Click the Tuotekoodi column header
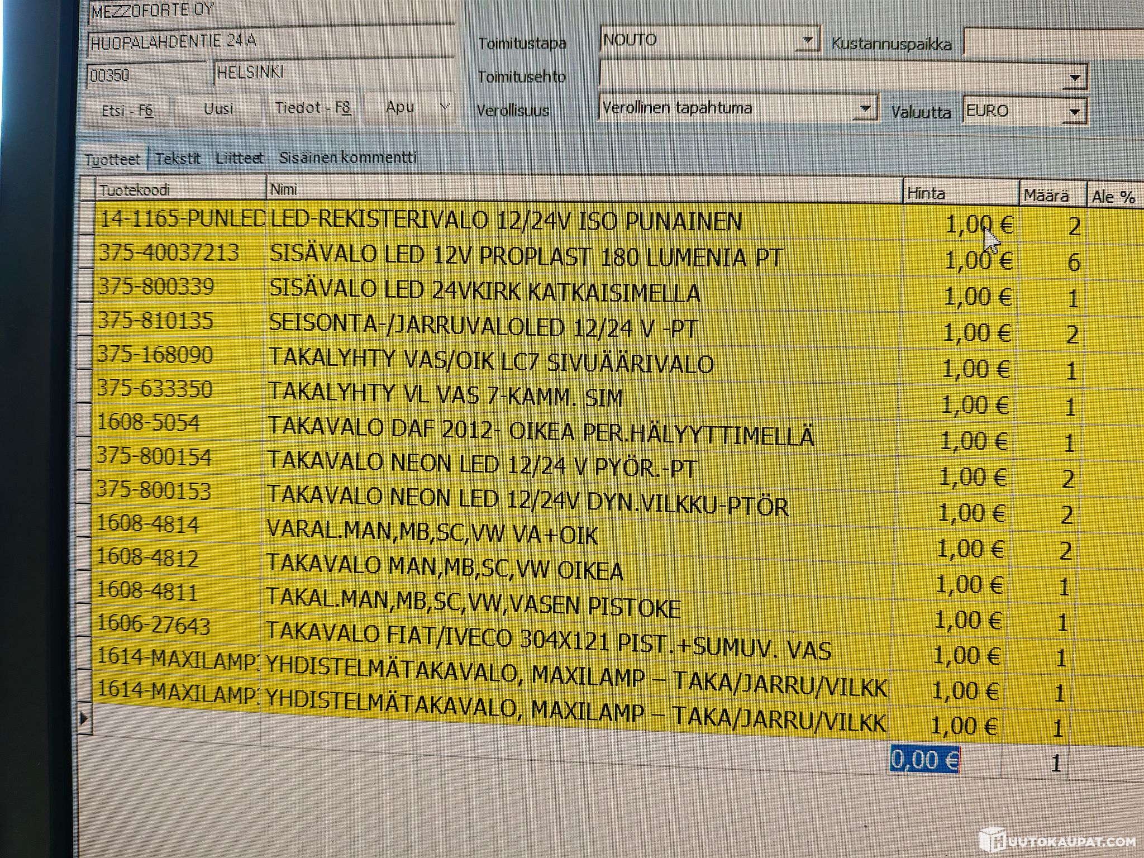The image size is (1144, 858). pos(180,189)
